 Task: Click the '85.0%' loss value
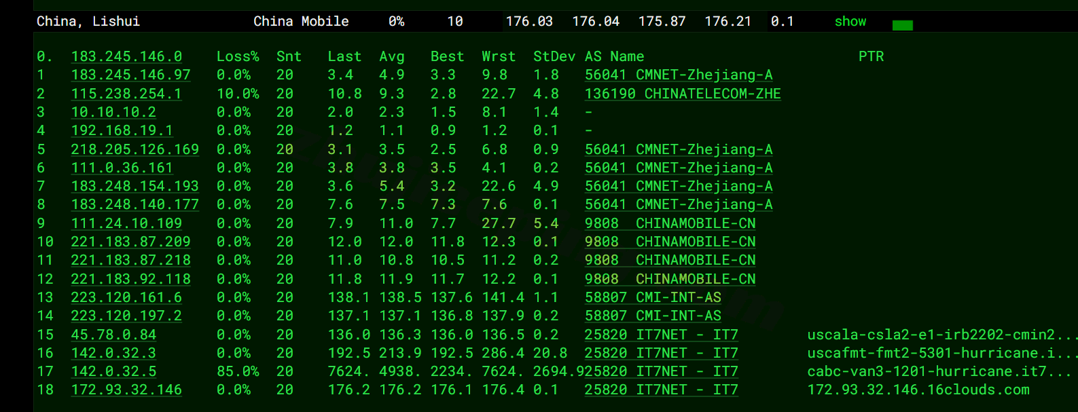[x=238, y=372]
